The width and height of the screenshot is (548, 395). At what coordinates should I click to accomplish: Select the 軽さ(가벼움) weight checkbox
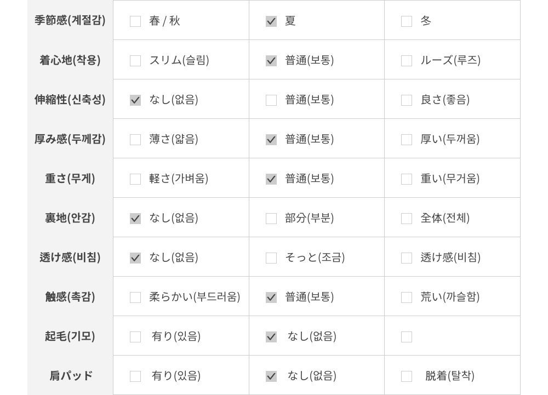point(135,179)
